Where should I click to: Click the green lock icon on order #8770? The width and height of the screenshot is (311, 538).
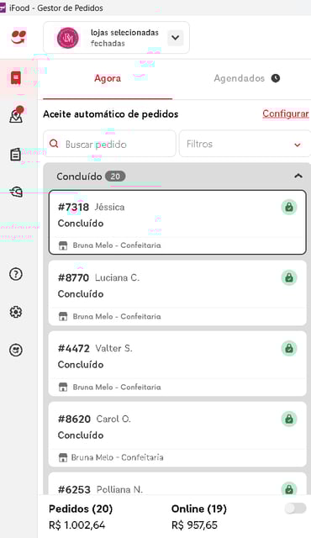pyautogui.click(x=289, y=277)
